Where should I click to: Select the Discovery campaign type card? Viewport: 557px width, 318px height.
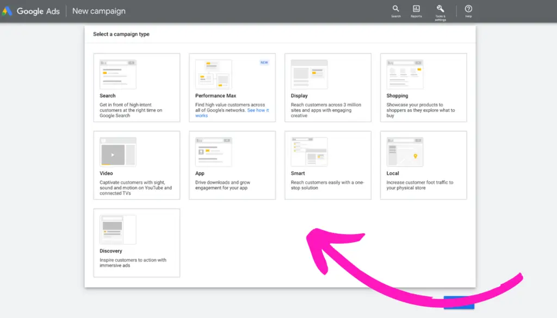(x=137, y=242)
